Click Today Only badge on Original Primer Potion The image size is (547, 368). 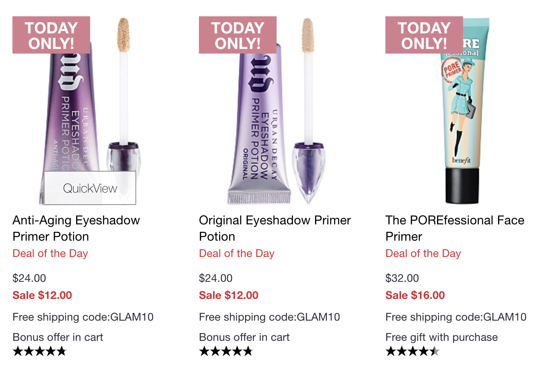238,35
